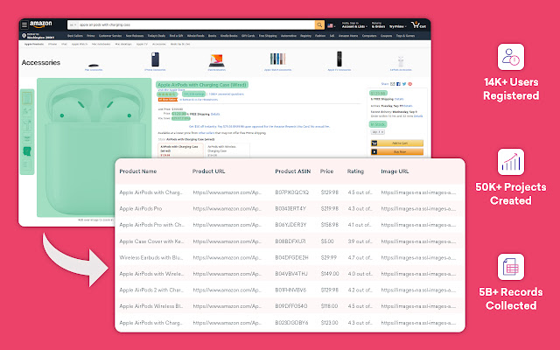Click the AirPods with Charging Case title
The height and width of the screenshot is (350, 560).
(x=202, y=85)
